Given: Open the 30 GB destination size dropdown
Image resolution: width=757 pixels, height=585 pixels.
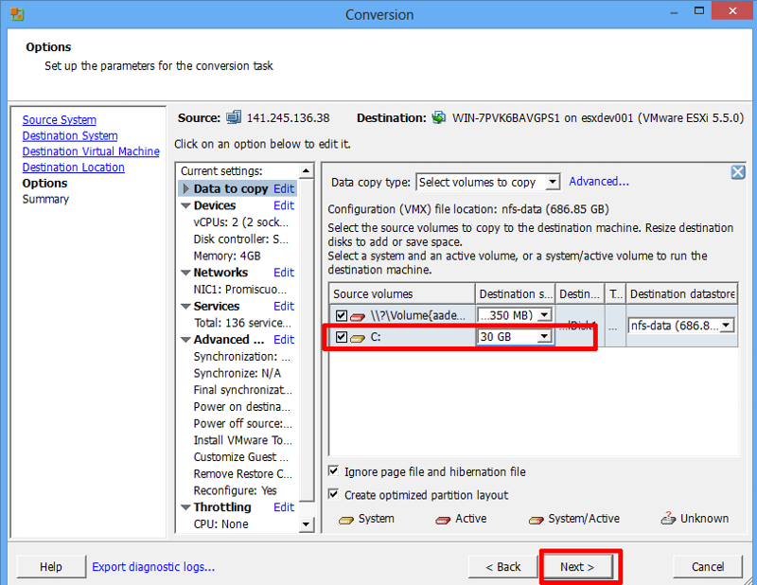Looking at the screenshot, I should pos(544,336).
